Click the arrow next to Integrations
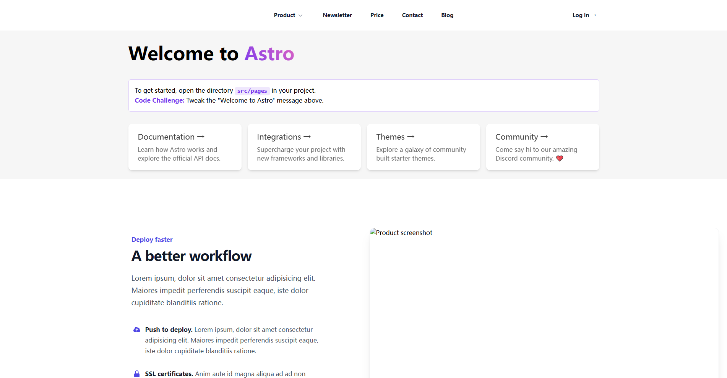This screenshot has width=727, height=378. [x=307, y=137]
